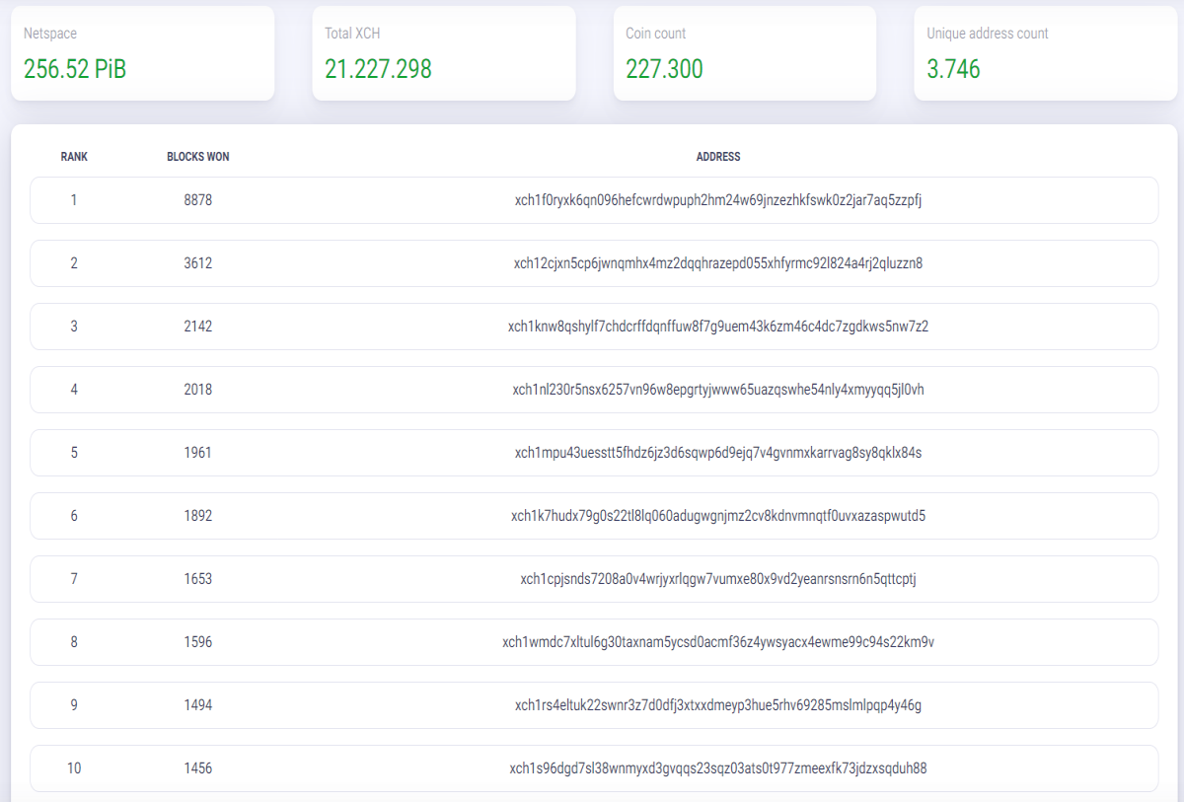This screenshot has height=802, width=1184.
Task: Click the 8878 blocks won value
Action: pyautogui.click(x=198, y=200)
